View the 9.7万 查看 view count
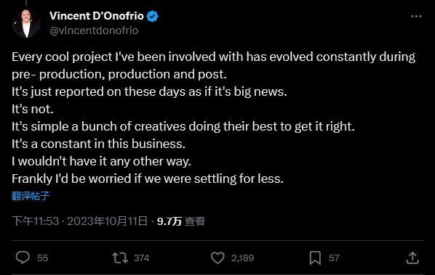 tap(181, 221)
